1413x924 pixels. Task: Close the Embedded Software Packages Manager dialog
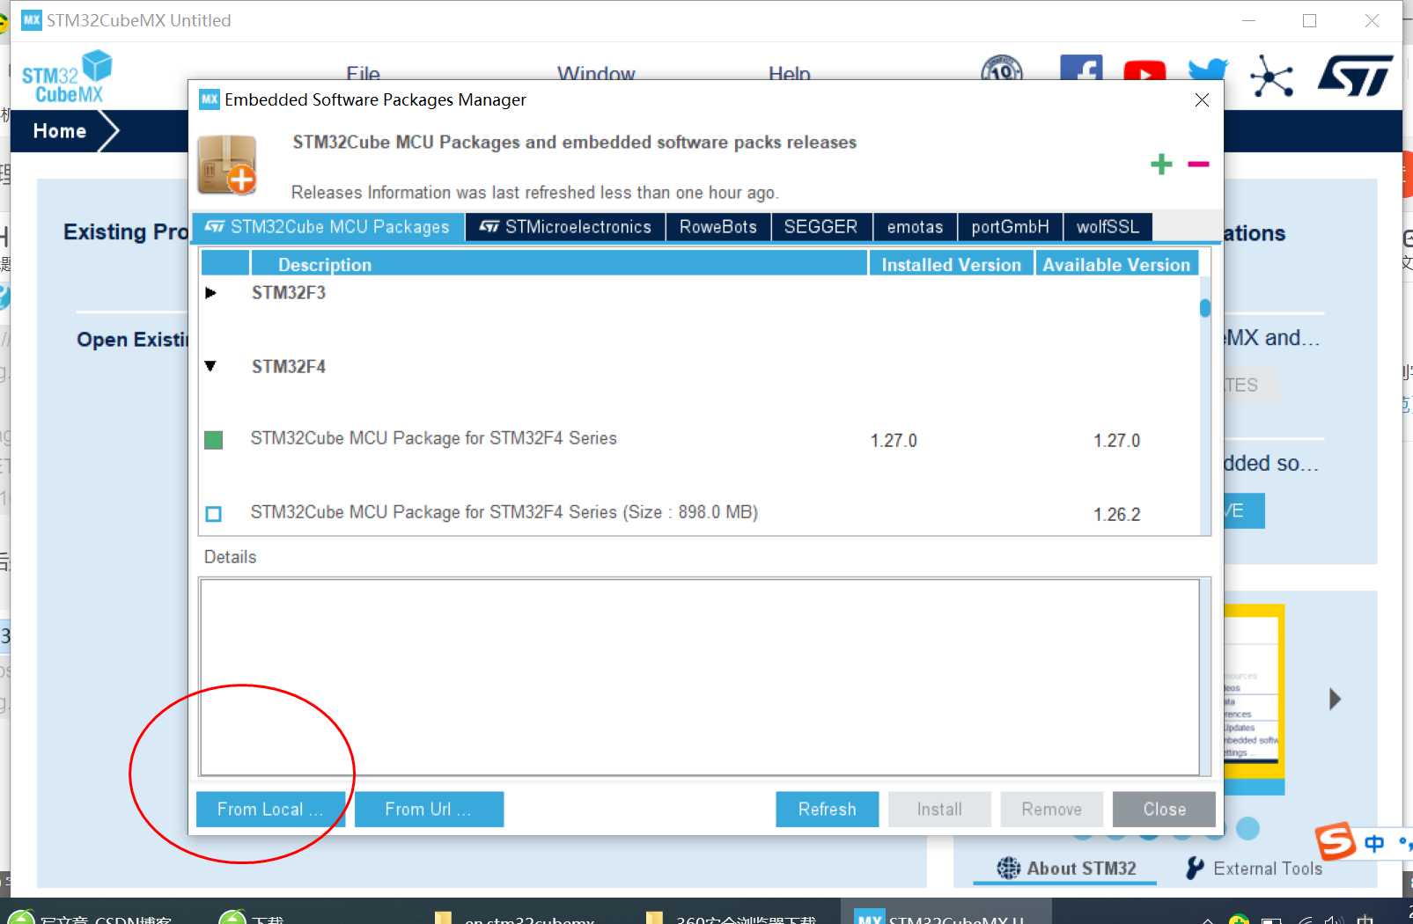point(1202,100)
